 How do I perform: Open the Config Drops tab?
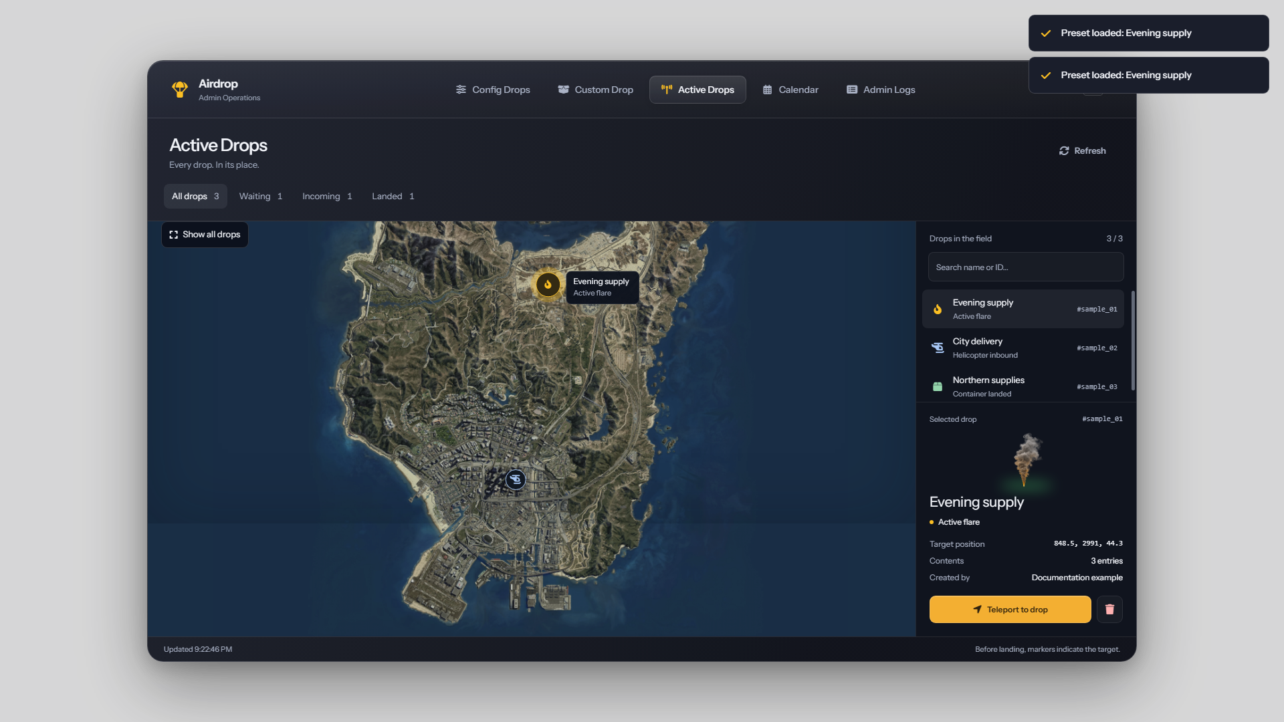pyautogui.click(x=493, y=90)
